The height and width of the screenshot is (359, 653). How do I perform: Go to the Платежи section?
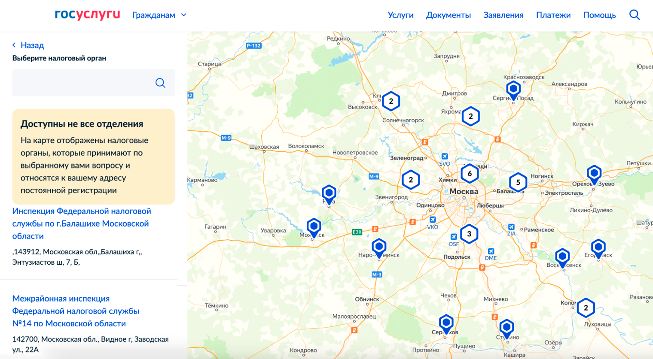coord(553,15)
